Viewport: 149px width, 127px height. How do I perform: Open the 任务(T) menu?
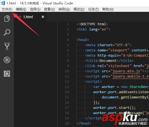[93, 9]
